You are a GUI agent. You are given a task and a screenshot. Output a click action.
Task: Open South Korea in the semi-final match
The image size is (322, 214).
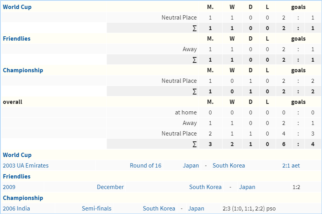159,209
